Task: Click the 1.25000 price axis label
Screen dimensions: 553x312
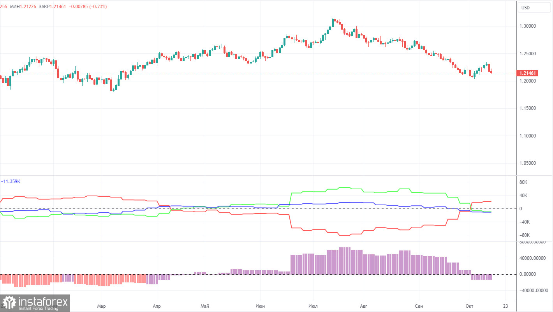Action: coord(528,53)
